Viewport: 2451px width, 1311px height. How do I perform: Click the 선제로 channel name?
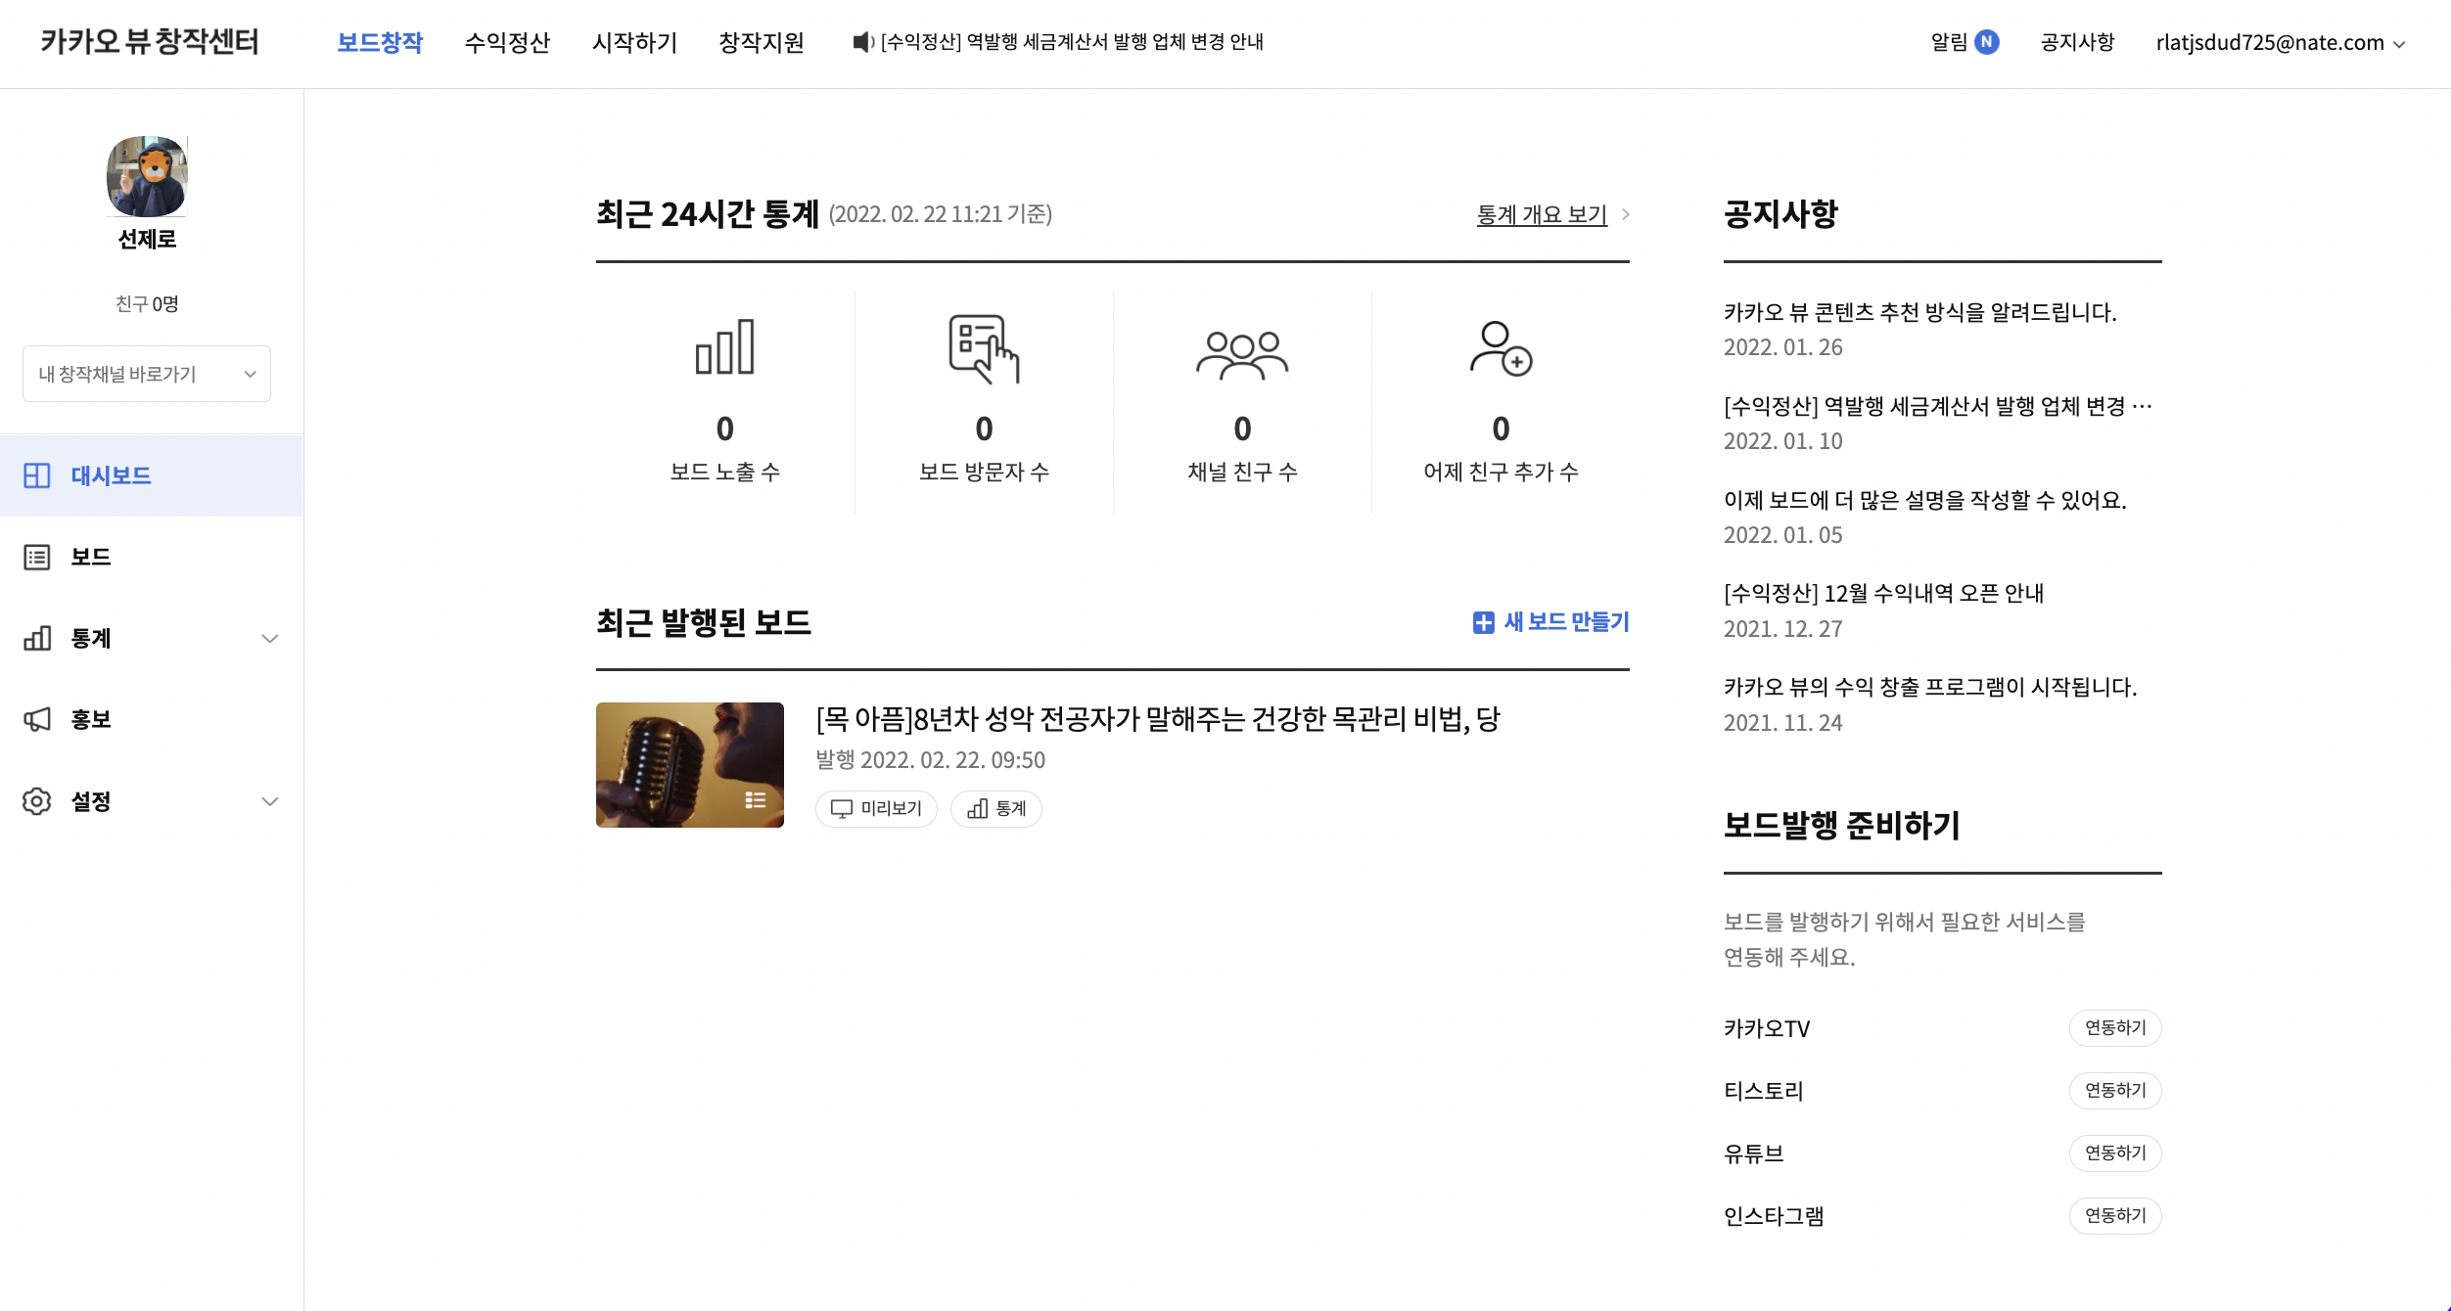147,239
